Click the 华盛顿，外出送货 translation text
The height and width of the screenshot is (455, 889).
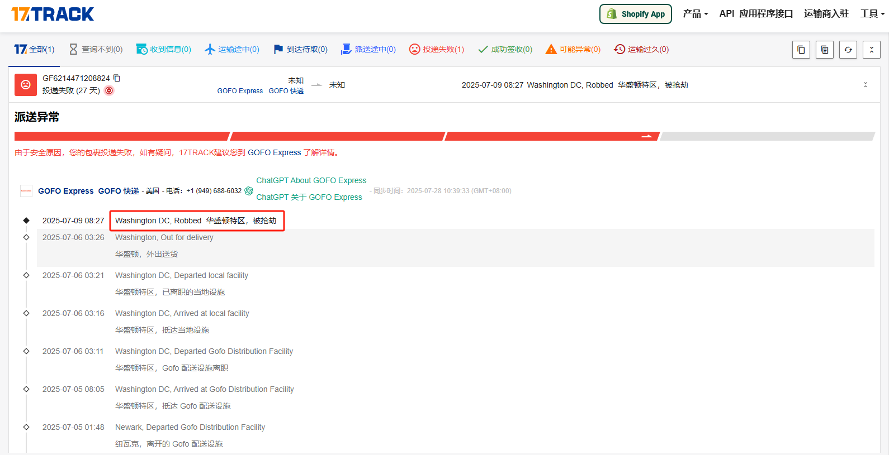pyautogui.click(x=146, y=254)
